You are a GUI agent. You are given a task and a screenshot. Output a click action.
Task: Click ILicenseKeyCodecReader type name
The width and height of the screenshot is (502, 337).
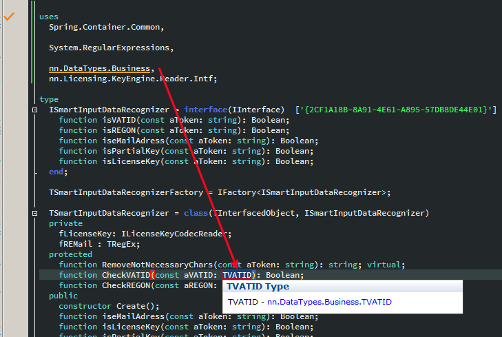point(174,234)
